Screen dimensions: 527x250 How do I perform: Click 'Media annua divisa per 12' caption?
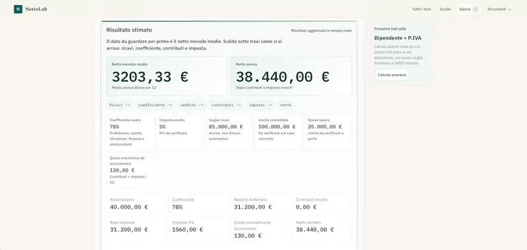pos(134,87)
